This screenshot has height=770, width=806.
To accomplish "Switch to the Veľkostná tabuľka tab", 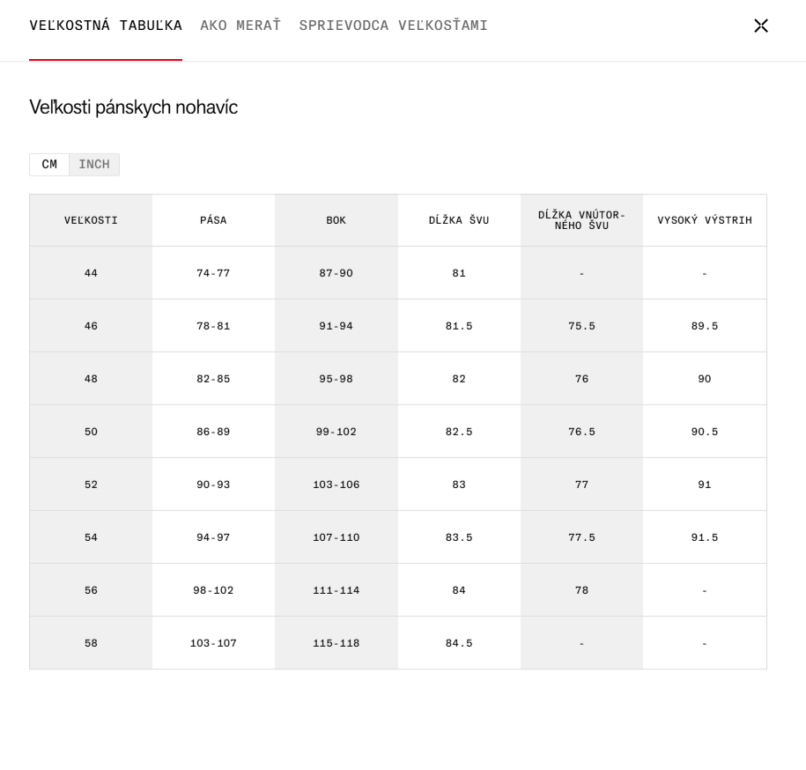I will click(x=106, y=26).
